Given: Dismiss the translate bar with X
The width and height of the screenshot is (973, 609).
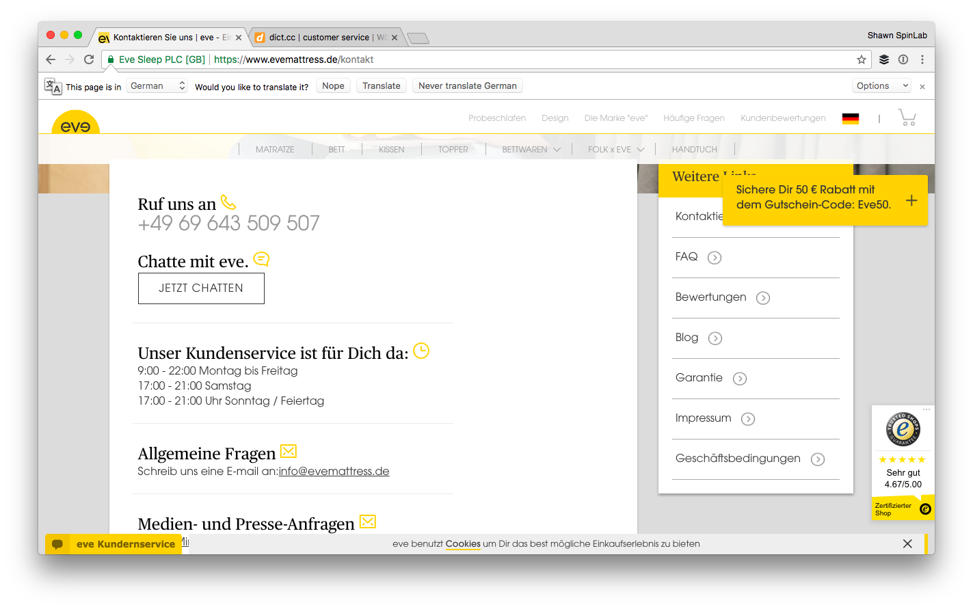Looking at the screenshot, I should [922, 86].
